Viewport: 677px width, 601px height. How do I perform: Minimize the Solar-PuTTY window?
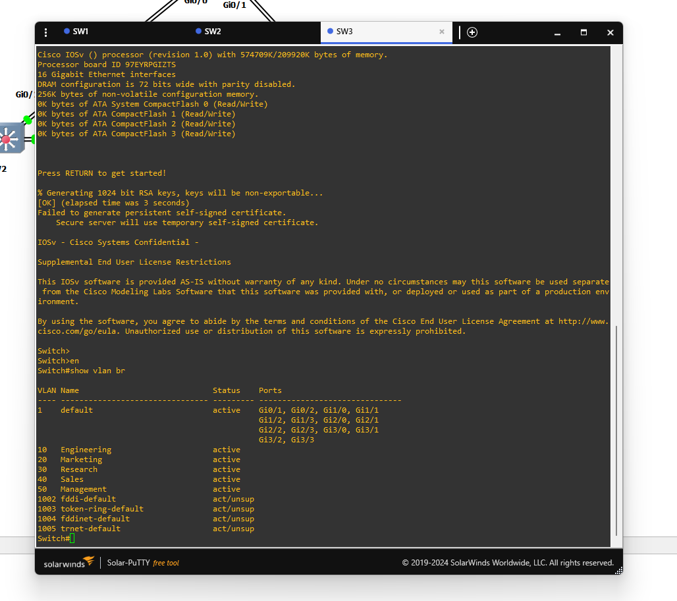point(557,33)
